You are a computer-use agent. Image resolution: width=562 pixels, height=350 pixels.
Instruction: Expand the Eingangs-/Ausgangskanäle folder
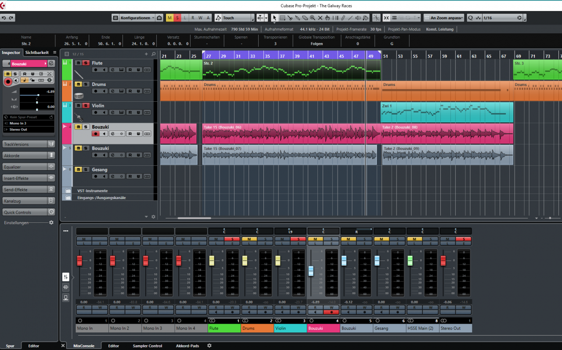[x=68, y=198]
